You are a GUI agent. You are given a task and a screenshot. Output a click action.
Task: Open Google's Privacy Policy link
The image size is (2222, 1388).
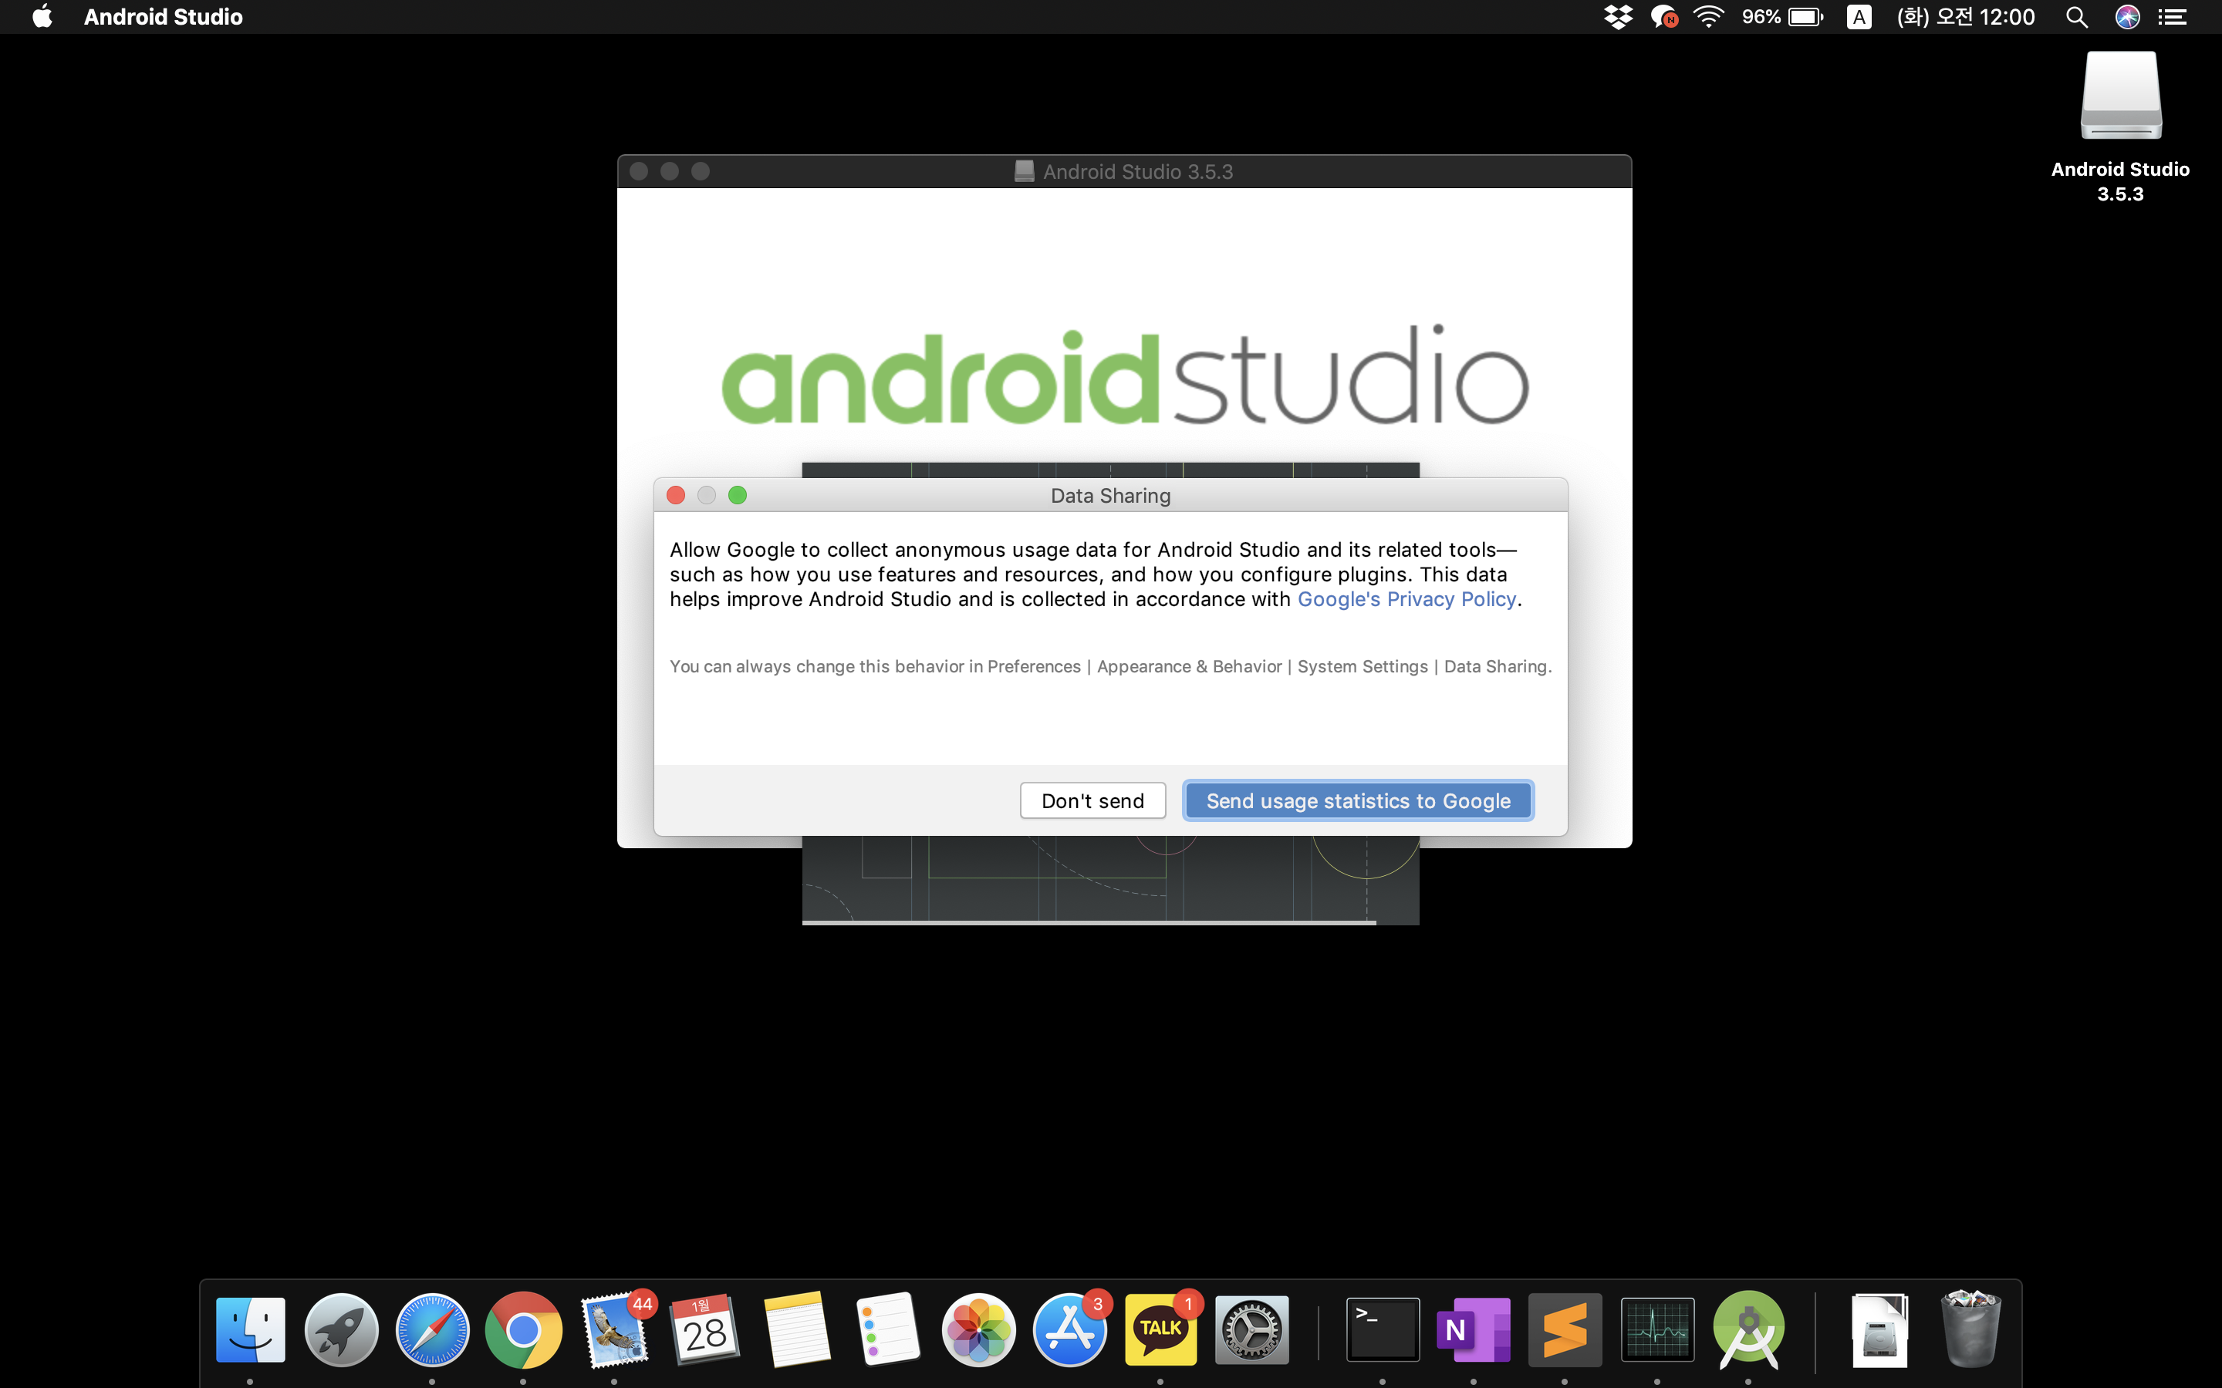[1406, 599]
